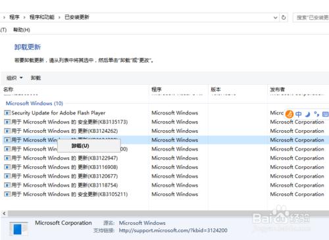Open the 帮助(H) menu

[22, 30]
